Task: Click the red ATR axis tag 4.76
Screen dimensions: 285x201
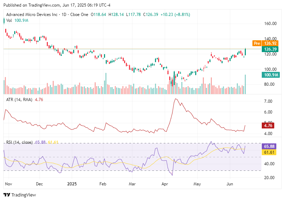Action: pyautogui.click(x=268, y=126)
